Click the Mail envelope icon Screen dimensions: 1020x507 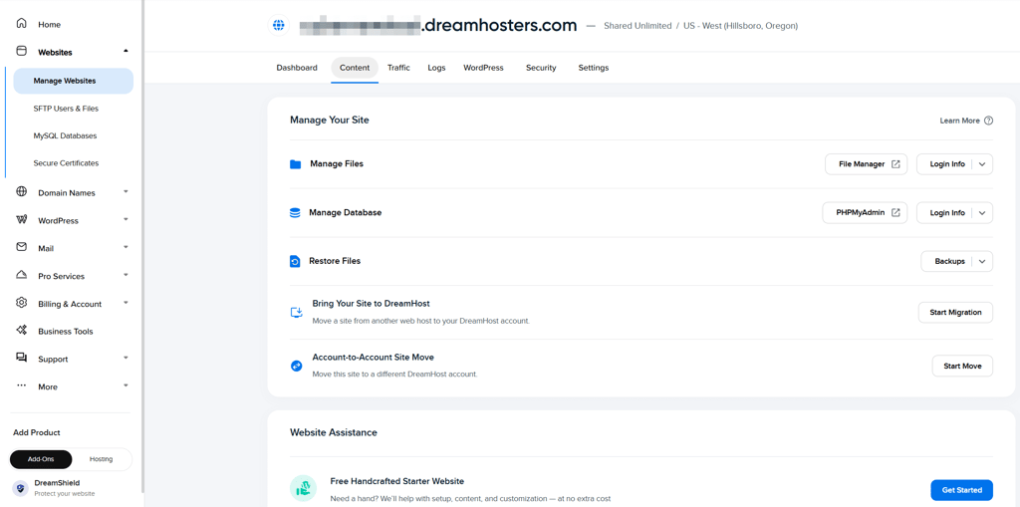point(22,247)
